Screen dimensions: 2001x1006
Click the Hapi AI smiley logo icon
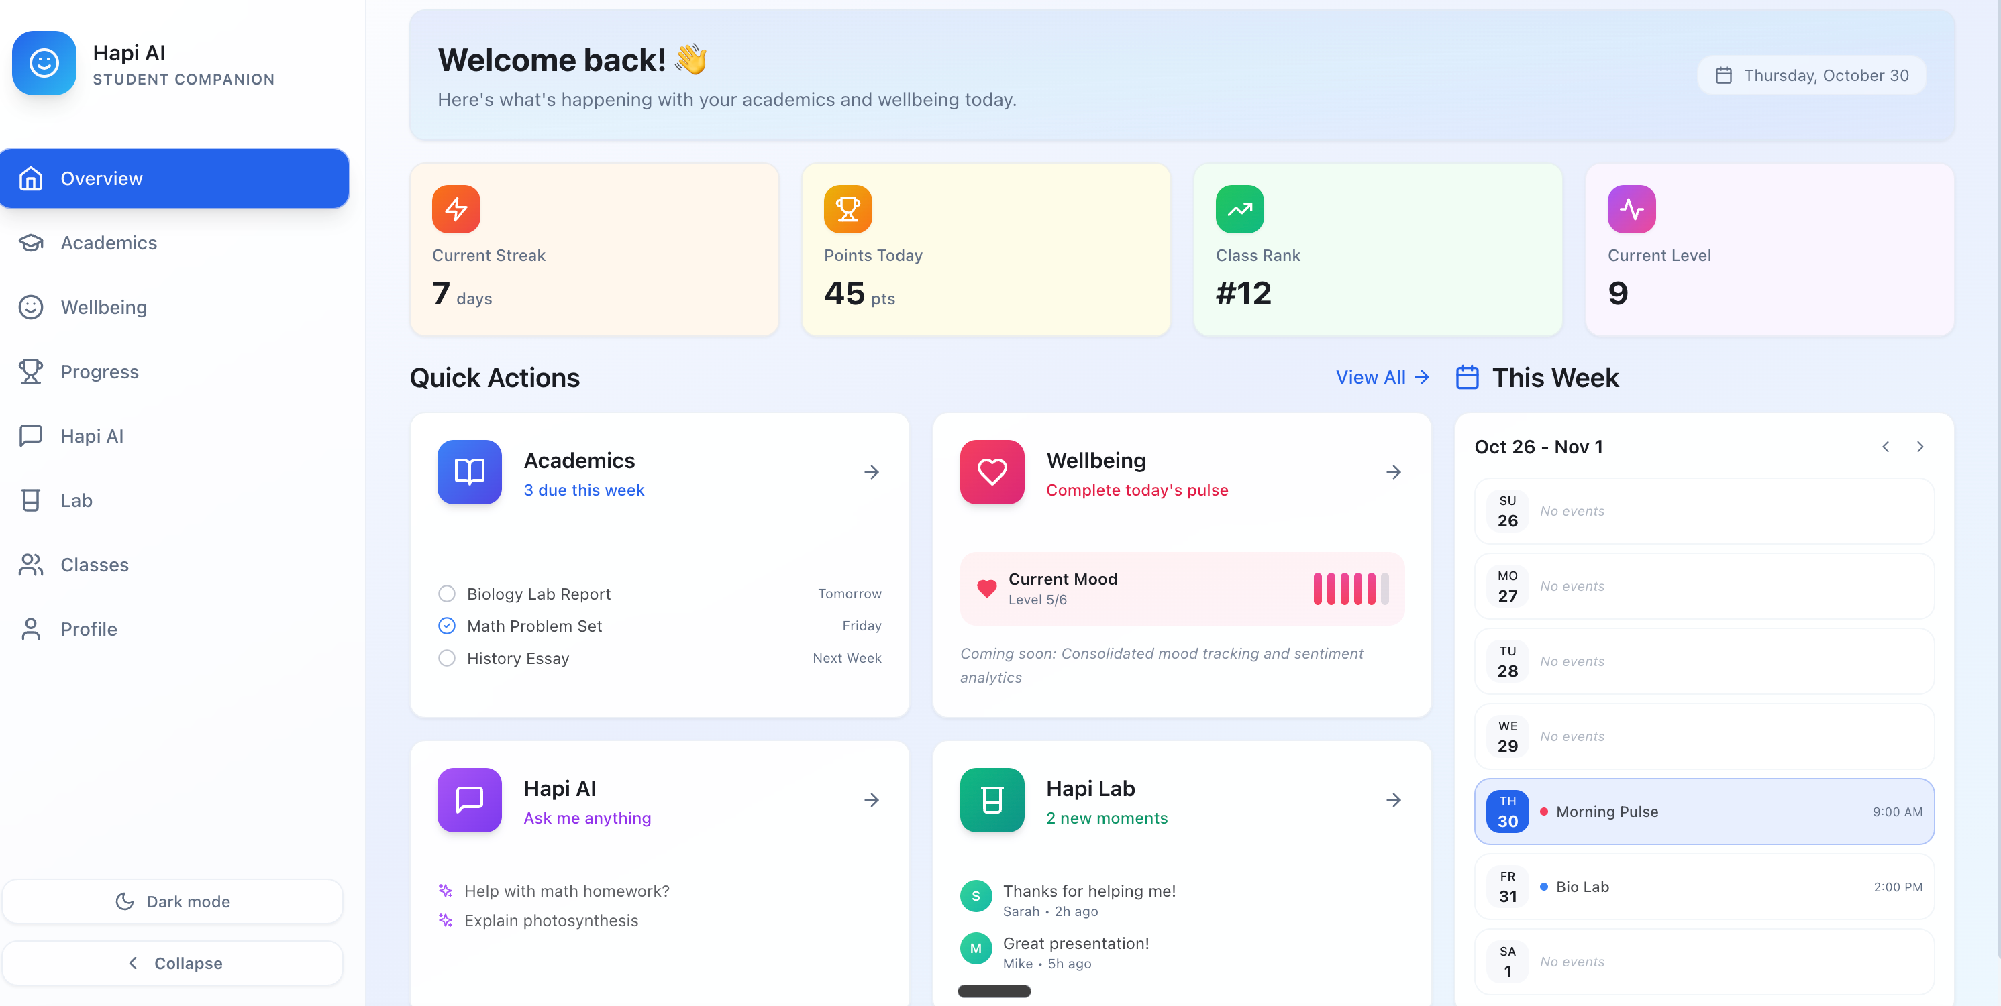(44, 63)
